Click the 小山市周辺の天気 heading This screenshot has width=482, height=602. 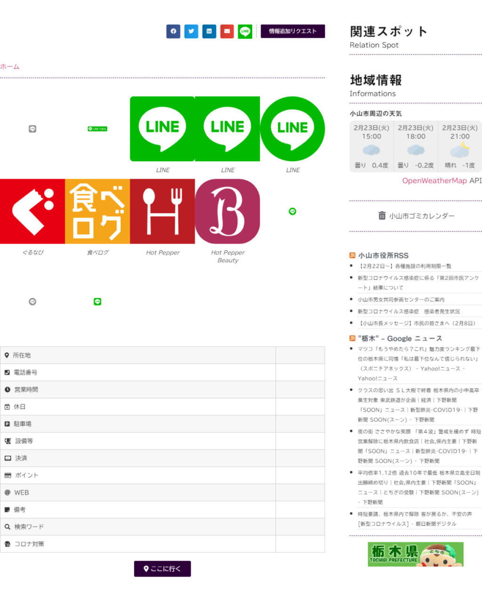tap(376, 114)
